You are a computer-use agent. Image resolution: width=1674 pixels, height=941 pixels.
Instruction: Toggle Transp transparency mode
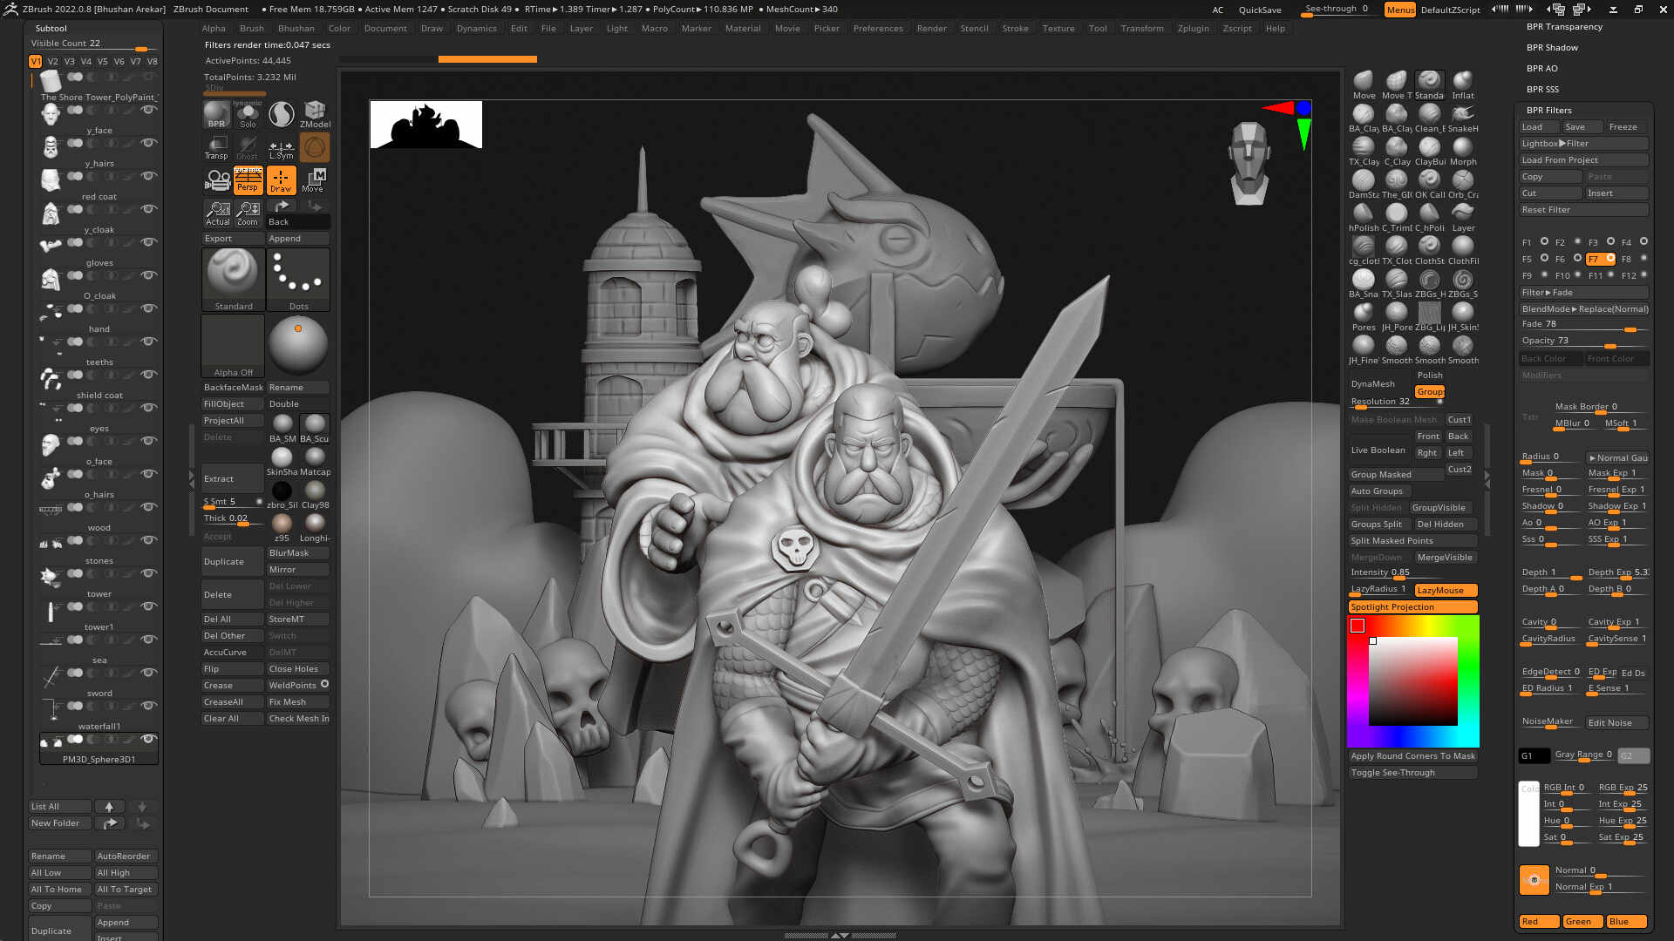[216, 146]
